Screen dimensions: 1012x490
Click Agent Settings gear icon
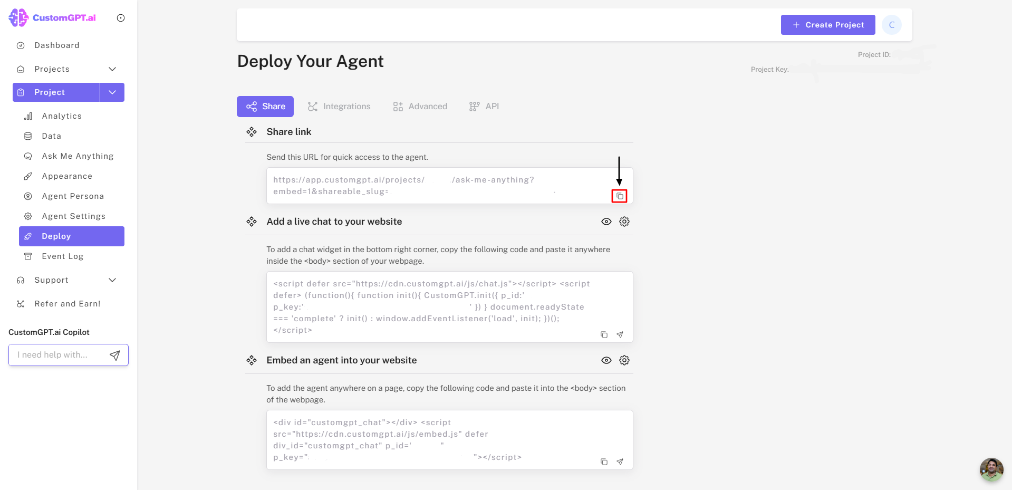(28, 216)
